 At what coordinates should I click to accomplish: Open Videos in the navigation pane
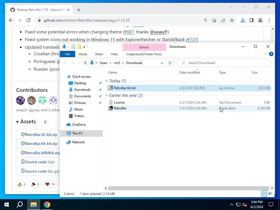pyautogui.click(x=79, y=116)
